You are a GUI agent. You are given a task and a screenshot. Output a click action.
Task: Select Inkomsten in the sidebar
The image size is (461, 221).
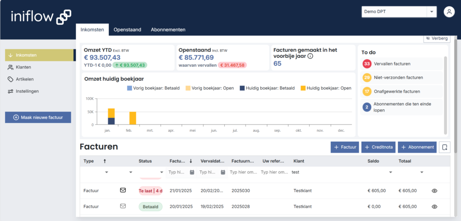(x=39, y=55)
